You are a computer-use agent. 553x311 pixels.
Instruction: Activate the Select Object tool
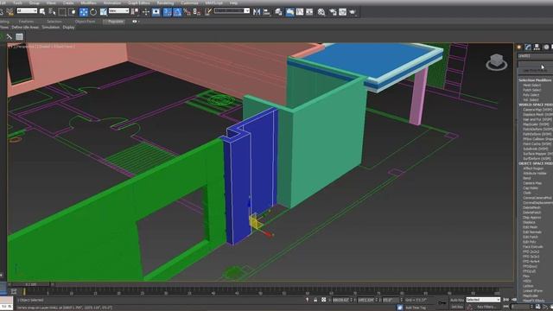pos(42,12)
